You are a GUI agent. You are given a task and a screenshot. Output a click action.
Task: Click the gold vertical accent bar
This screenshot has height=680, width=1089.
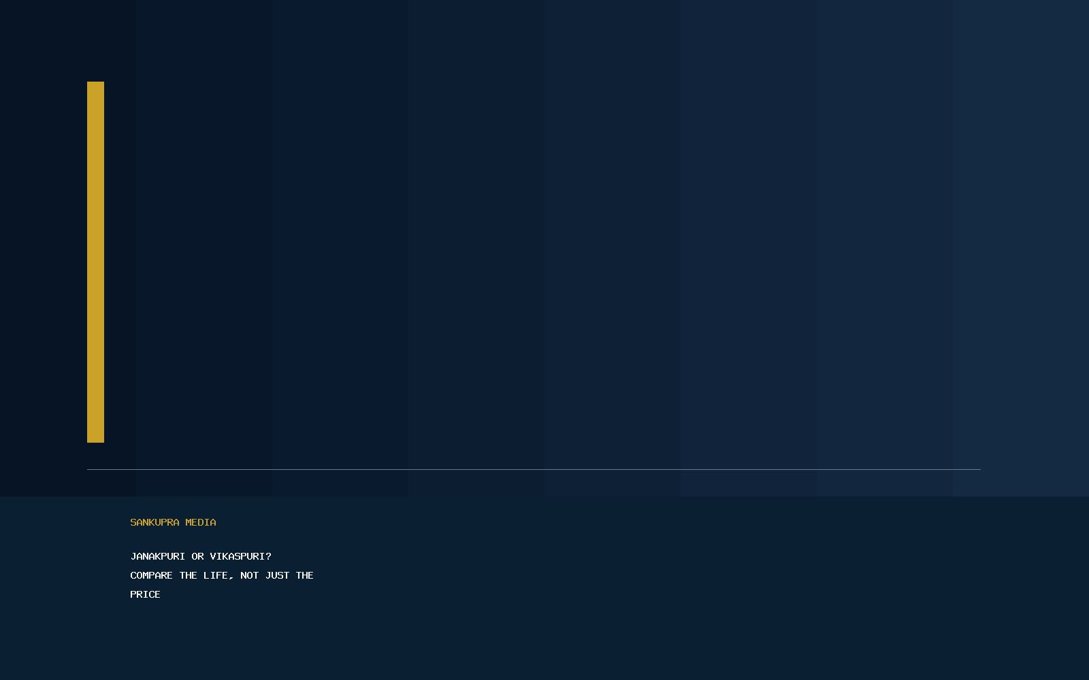tap(95, 262)
